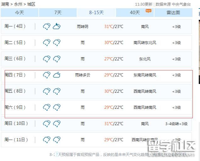200x161 pixels.
Task: Open the 永州 breadcrumb link
Action: [x=18, y=4]
